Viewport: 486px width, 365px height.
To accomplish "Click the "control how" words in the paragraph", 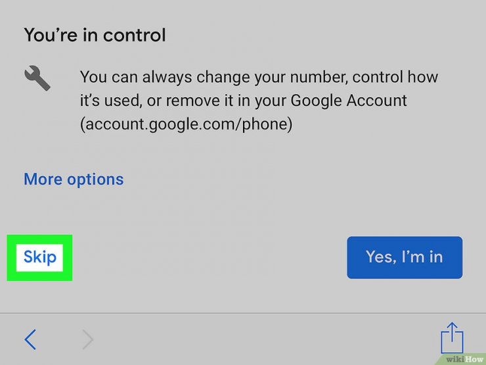I will pos(395,77).
